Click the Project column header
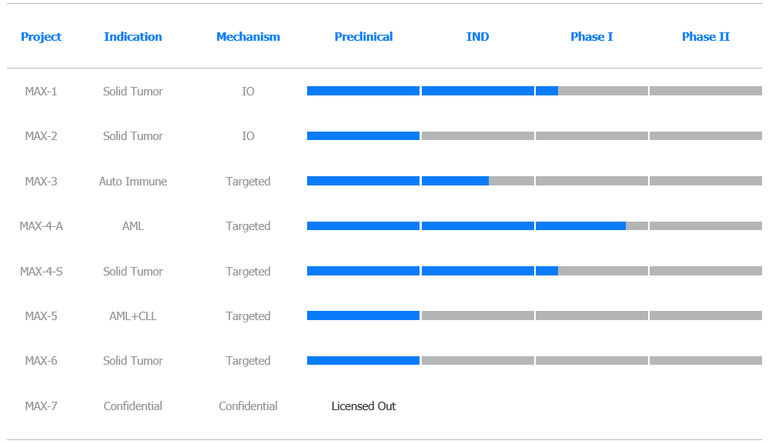This screenshot has height=444, width=769. click(x=42, y=37)
